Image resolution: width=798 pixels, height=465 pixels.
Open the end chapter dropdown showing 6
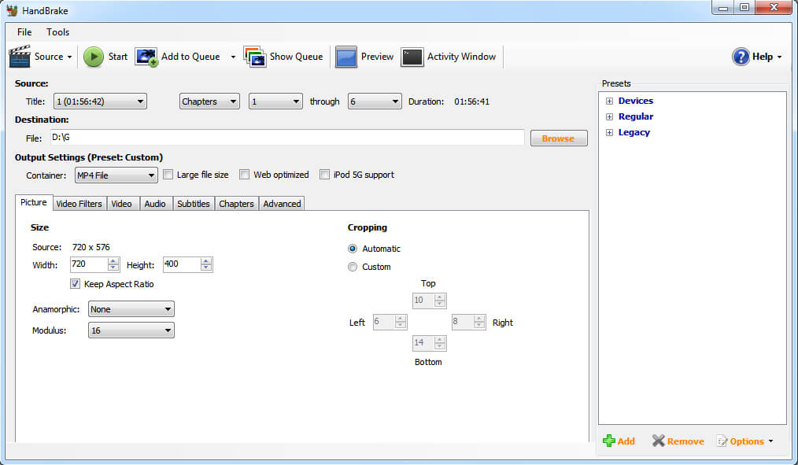pyautogui.click(x=375, y=101)
